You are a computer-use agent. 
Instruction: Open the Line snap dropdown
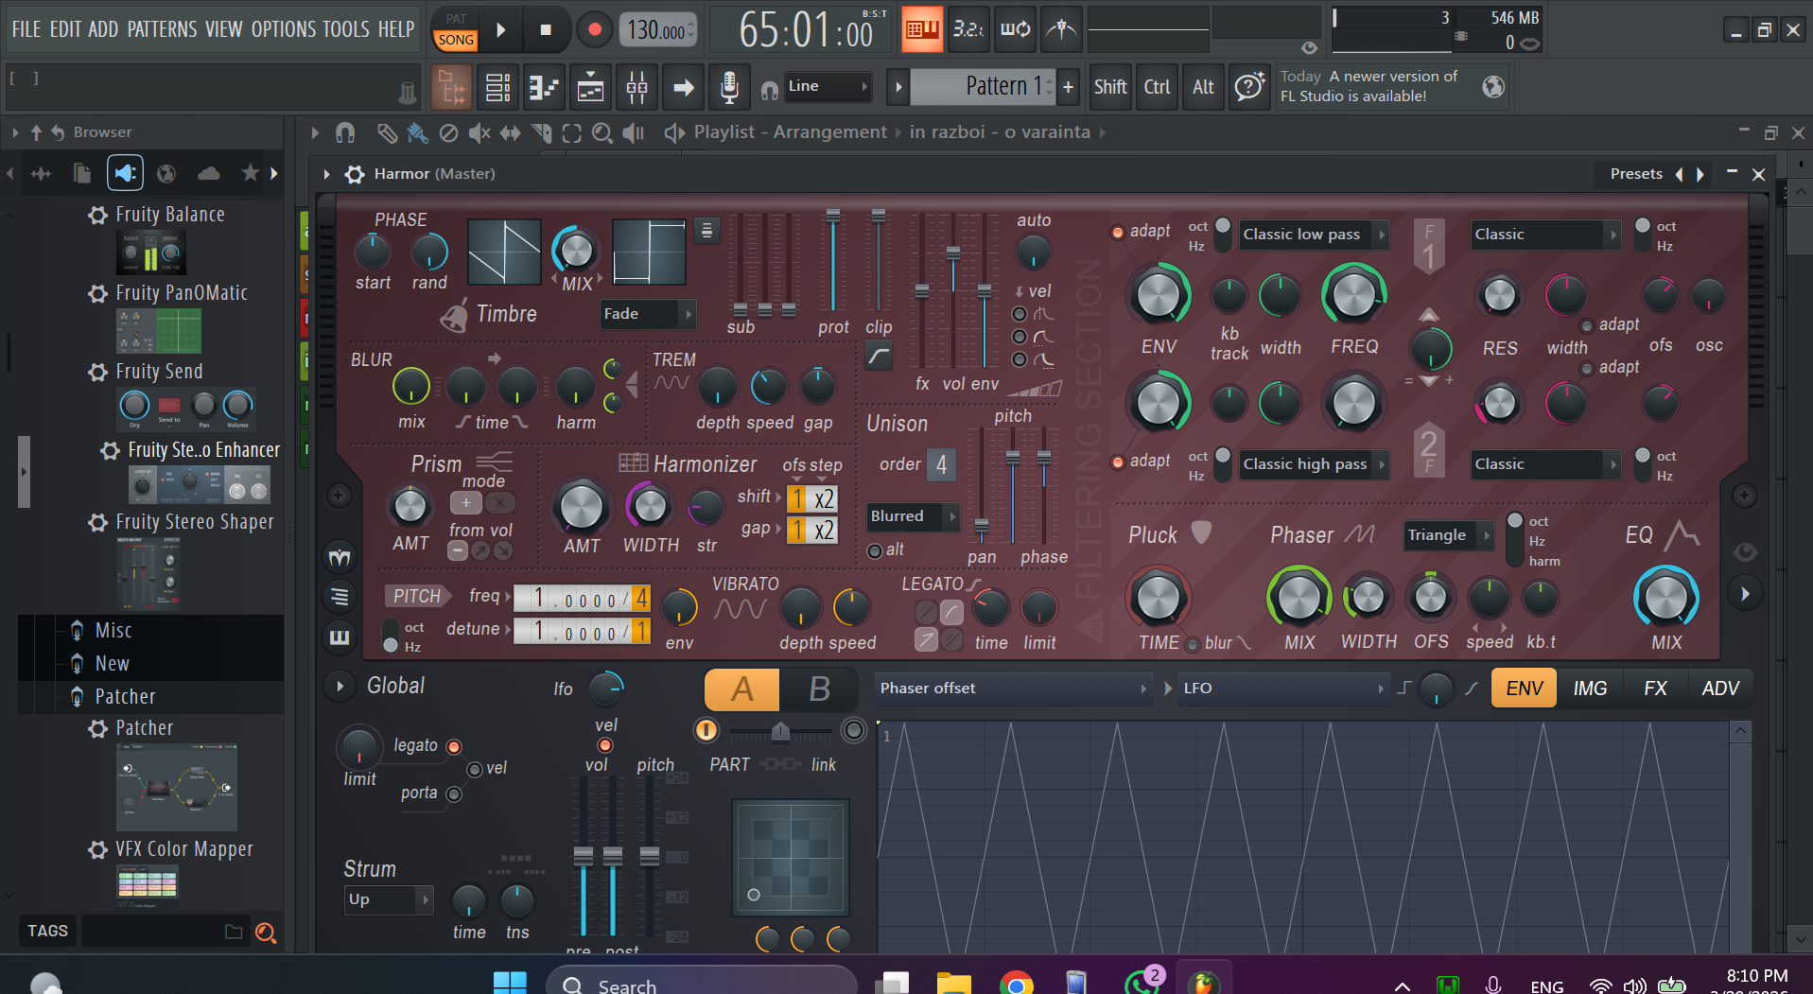(x=828, y=87)
